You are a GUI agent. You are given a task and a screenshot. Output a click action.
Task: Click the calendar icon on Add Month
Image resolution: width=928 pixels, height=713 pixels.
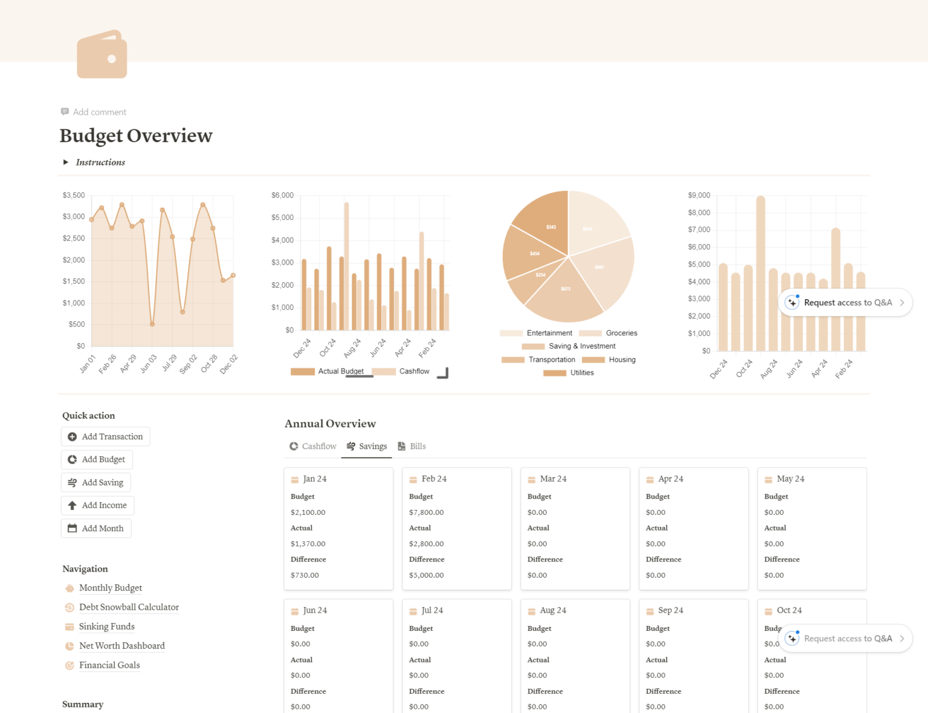click(72, 529)
